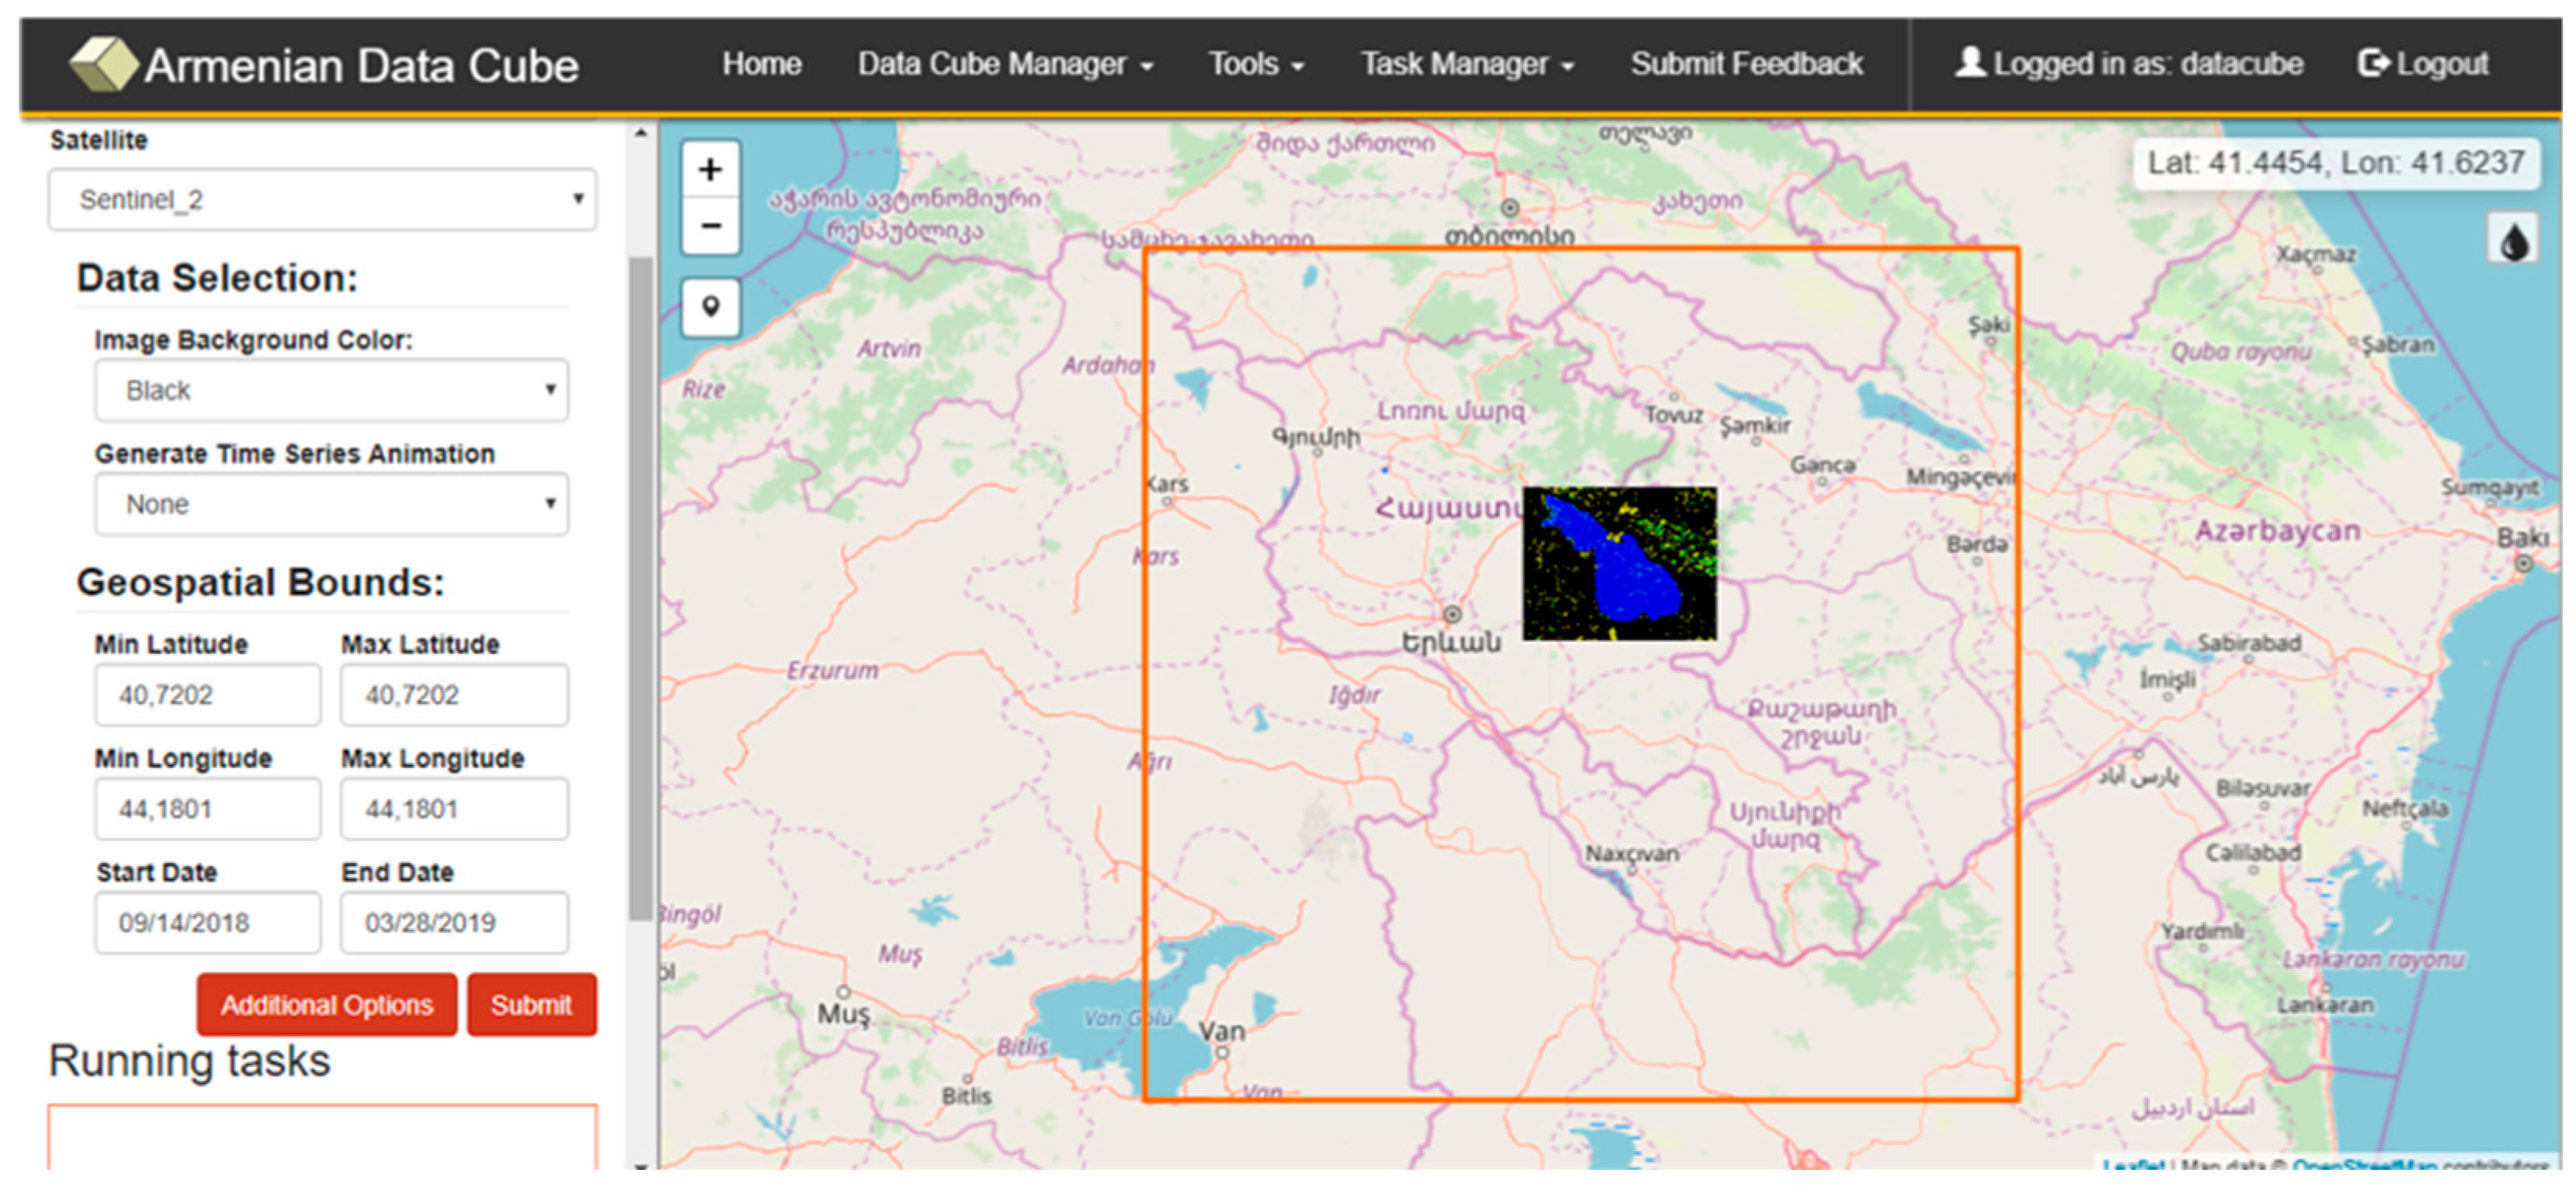The image size is (2576, 1190).
Task: Click the Start Date field
Action: click(x=208, y=922)
